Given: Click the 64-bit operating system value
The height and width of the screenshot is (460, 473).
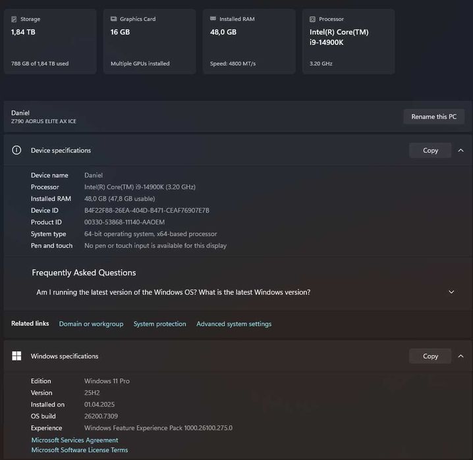Looking at the screenshot, I should click(x=150, y=234).
